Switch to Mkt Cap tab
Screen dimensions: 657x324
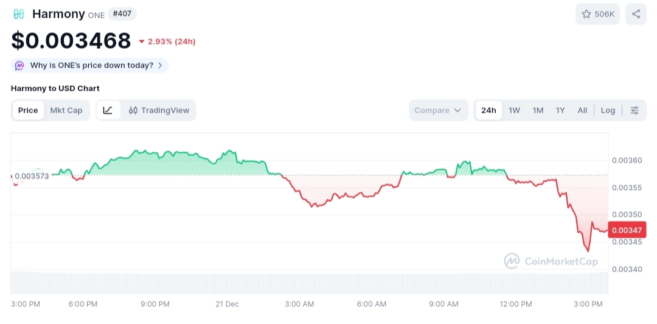(66, 110)
